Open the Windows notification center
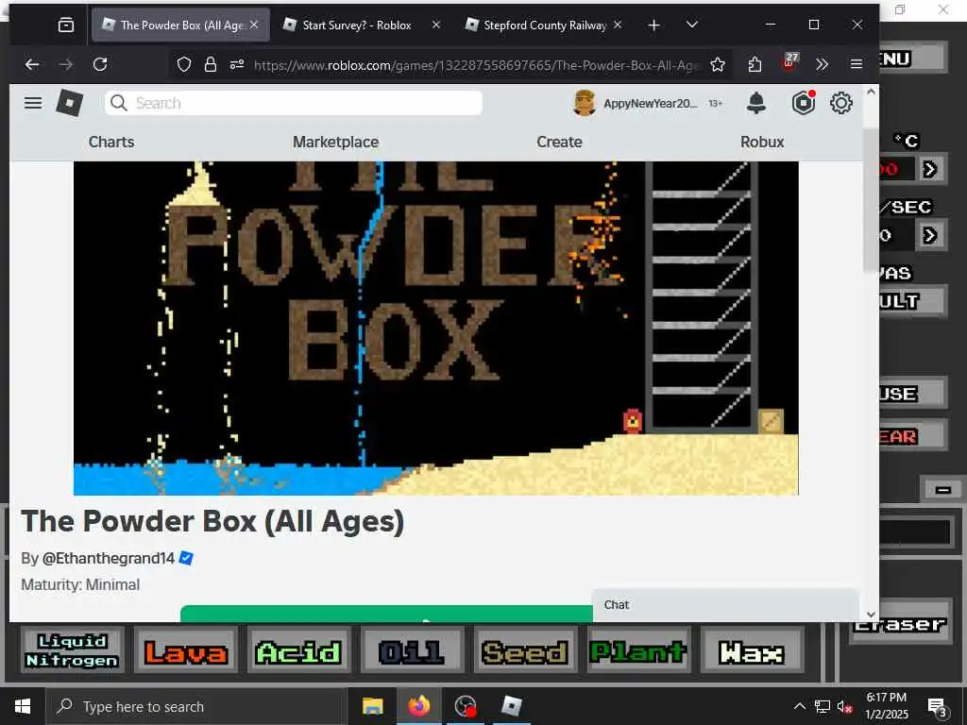Screen dimensions: 967x725 click(937, 707)
